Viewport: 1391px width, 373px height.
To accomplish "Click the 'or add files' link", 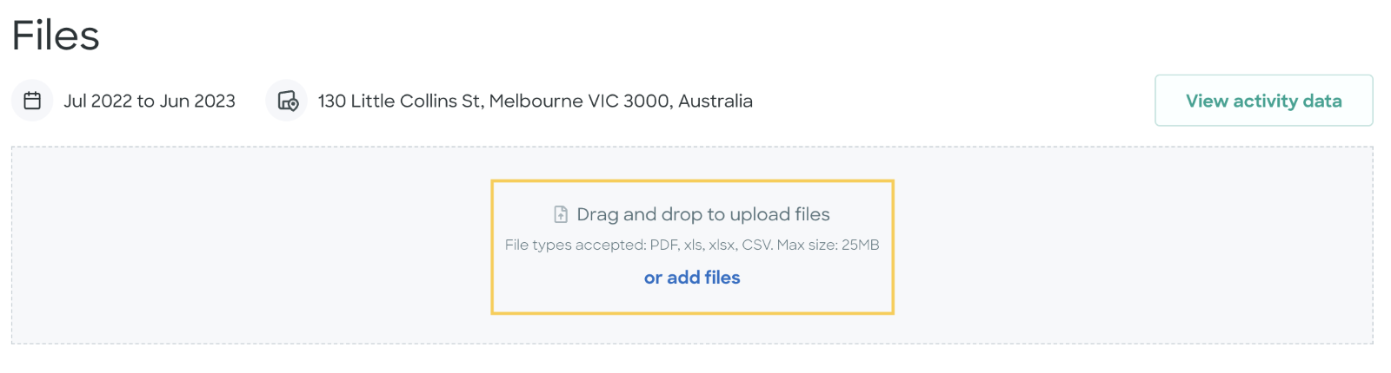I will pyautogui.click(x=692, y=278).
